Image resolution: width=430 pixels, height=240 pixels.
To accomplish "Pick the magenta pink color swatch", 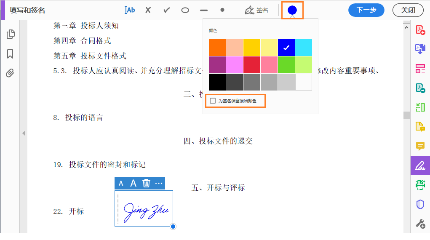I will pyautogui.click(x=235, y=65).
